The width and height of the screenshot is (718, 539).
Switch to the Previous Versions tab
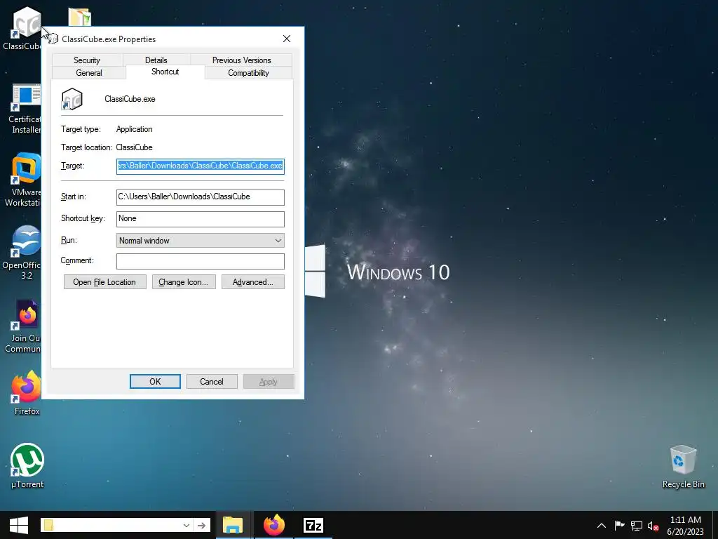(241, 60)
